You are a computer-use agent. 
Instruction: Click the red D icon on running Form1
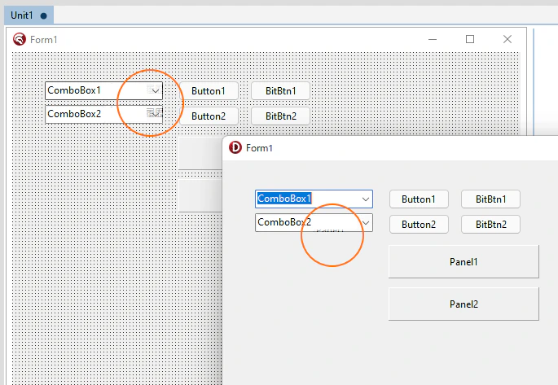[235, 147]
